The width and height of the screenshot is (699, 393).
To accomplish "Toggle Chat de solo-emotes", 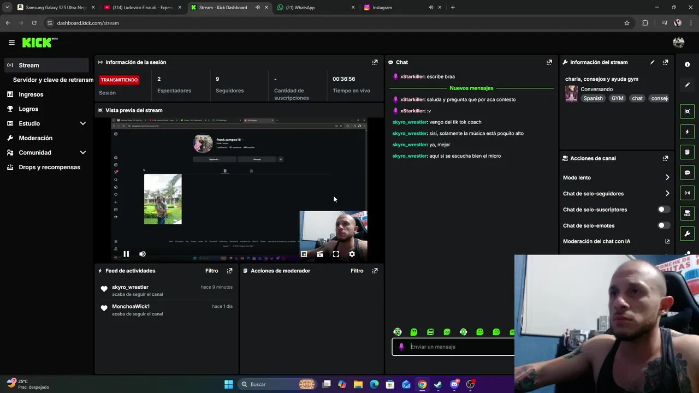I will 664,225.
